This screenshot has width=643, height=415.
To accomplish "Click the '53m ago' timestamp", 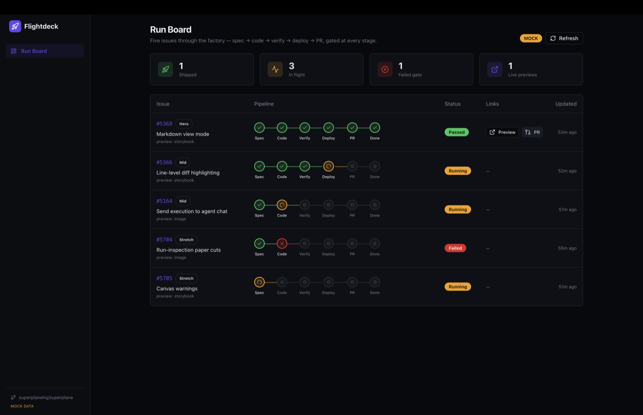I will point(567,132).
